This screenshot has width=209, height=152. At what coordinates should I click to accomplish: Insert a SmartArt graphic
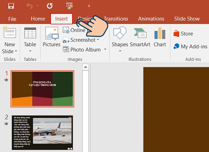140,38
